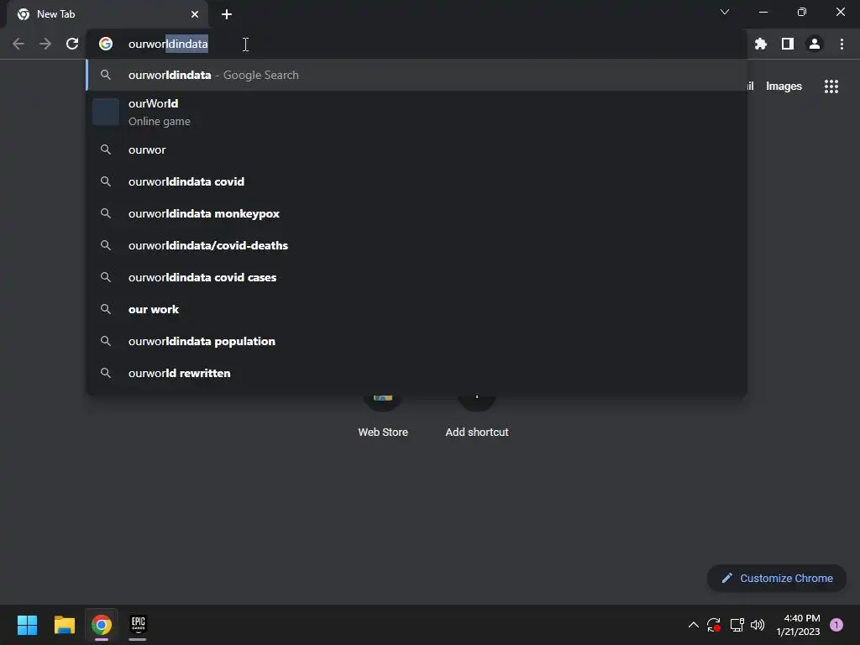Pick ourworldindata covid cases suggestion
Viewport: 860px width, 645px height.
[x=417, y=277]
